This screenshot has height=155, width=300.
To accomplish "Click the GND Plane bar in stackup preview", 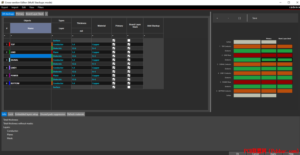I will click(x=247, y=55).
